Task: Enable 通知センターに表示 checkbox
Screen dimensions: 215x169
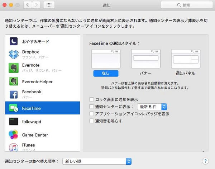Action: point(92,107)
